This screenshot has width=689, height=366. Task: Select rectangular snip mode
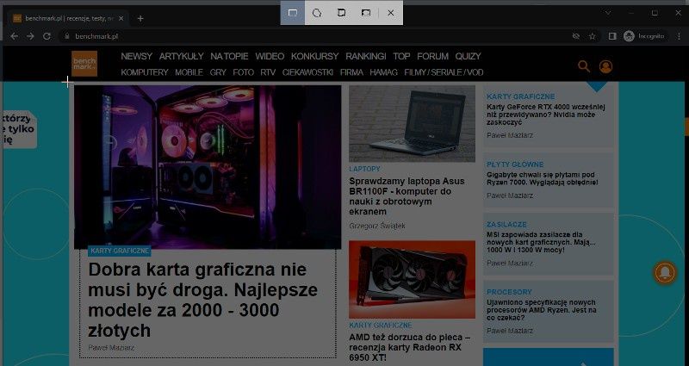click(x=293, y=13)
